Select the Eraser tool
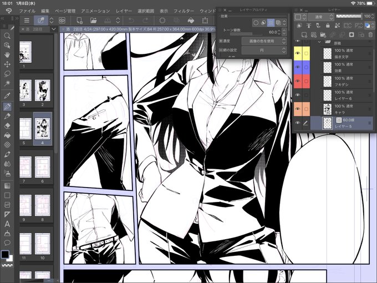 click(x=7, y=125)
